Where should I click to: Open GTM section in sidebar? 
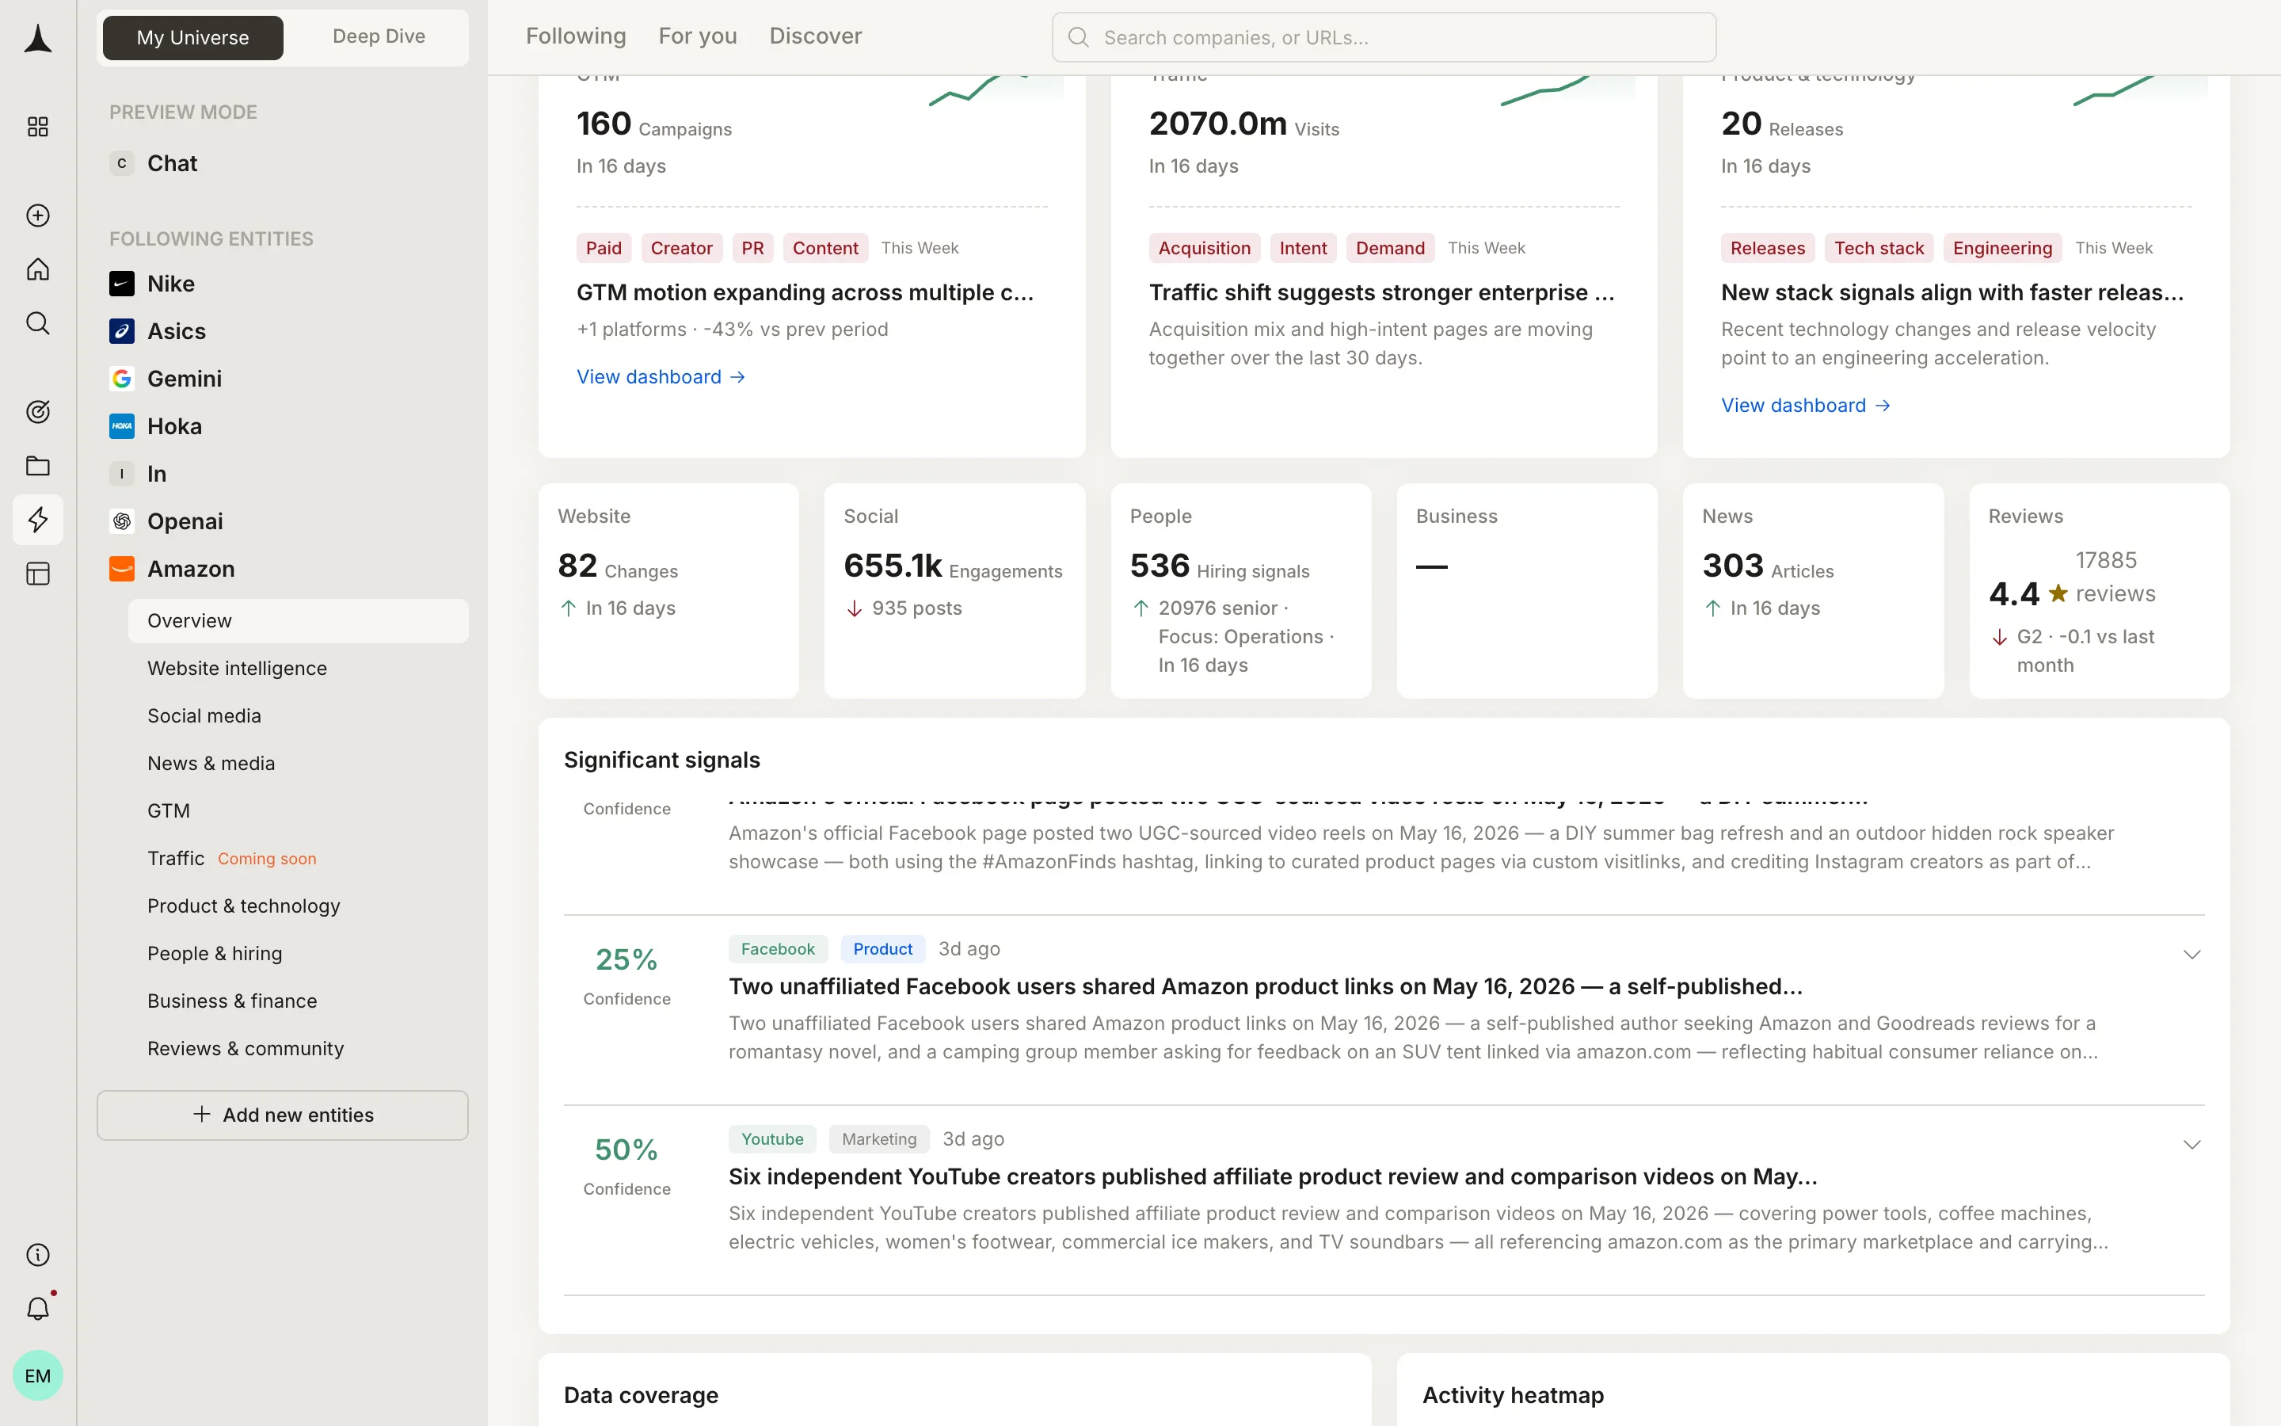tap(298, 810)
